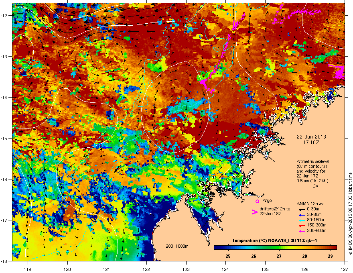353x273 pixels.
Task: Click the '27' colorbar tick label
Action: point(279,256)
